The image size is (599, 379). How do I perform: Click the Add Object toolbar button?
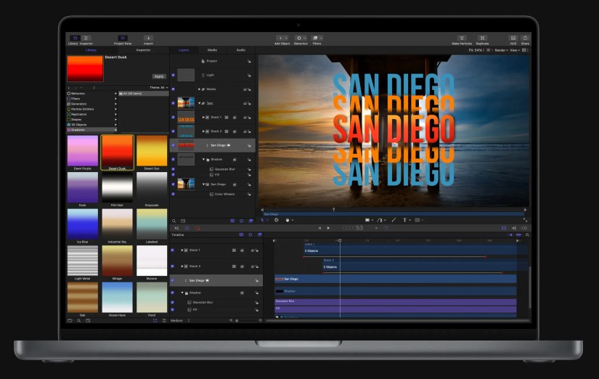(282, 38)
